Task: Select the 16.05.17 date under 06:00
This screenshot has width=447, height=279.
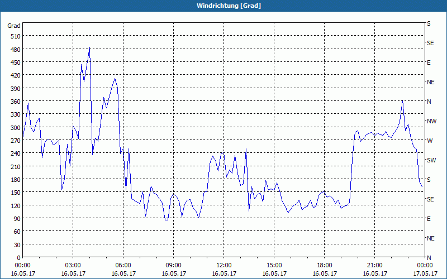Action: pos(123,273)
